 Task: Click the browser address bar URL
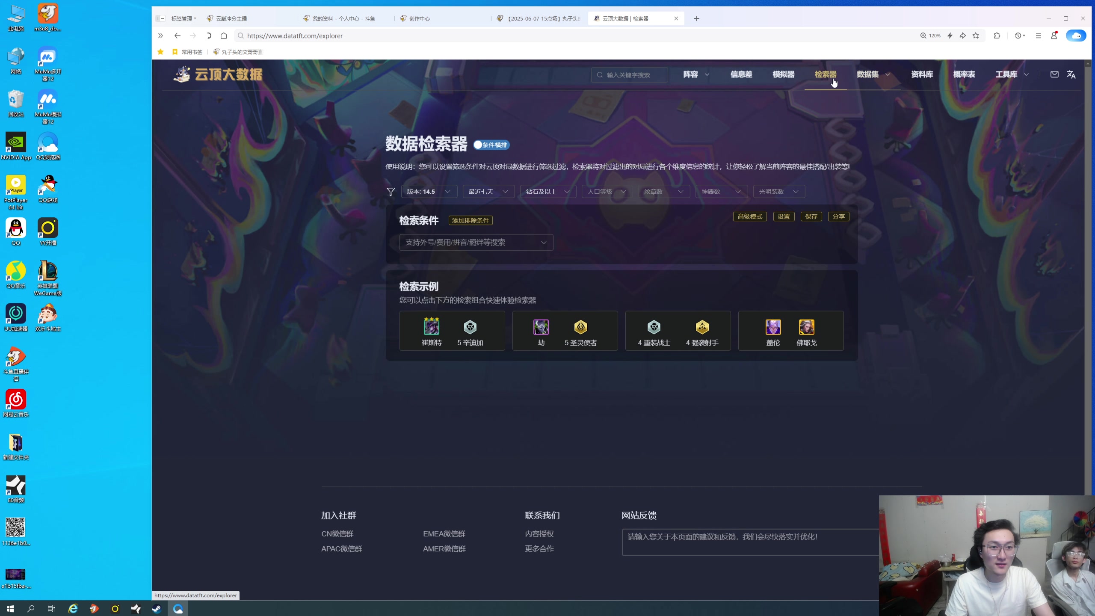295,36
